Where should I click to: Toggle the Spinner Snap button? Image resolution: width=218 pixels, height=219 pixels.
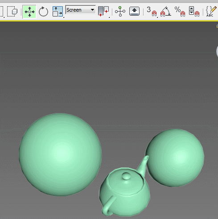pos(194,12)
